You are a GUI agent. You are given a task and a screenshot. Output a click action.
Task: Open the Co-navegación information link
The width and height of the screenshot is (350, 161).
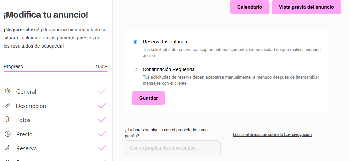(x=272, y=135)
